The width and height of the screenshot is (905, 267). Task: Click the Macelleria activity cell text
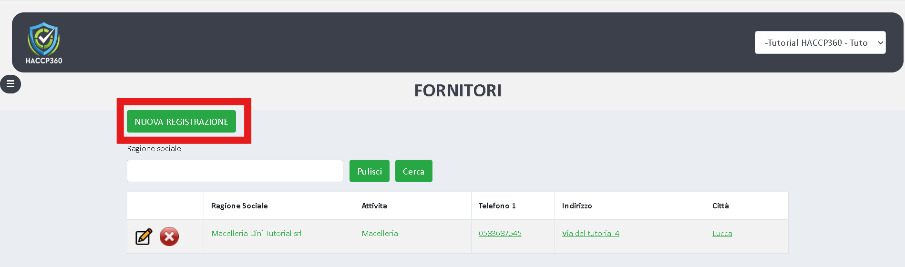380,234
